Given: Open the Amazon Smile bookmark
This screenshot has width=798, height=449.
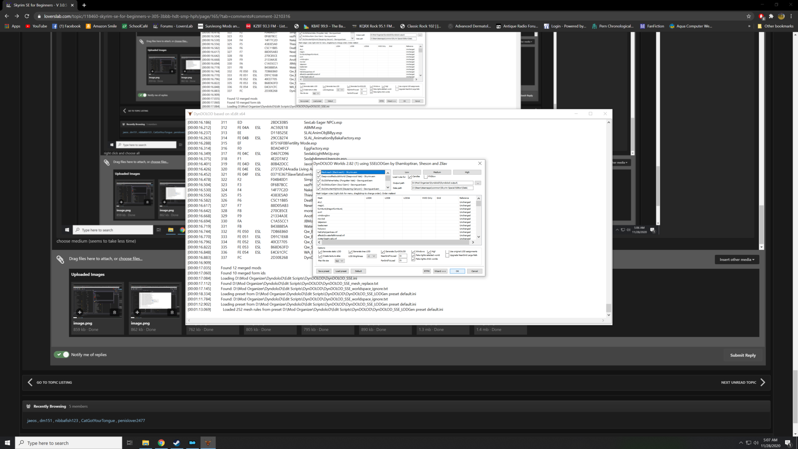Looking at the screenshot, I should click(101, 26).
